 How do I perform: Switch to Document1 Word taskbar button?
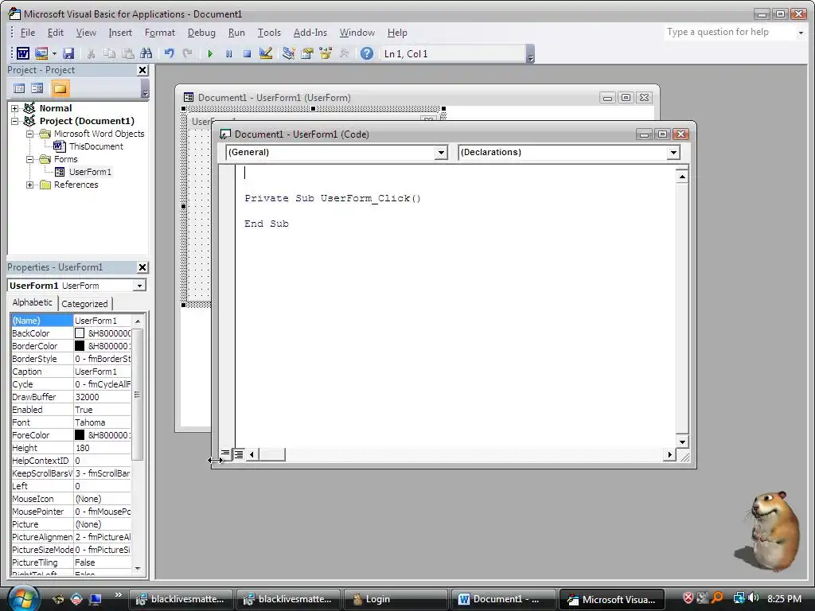pyautogui.click(x=503, y=599)
